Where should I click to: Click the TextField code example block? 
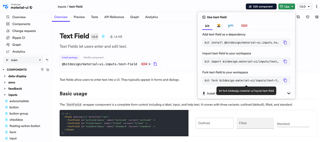124,123
